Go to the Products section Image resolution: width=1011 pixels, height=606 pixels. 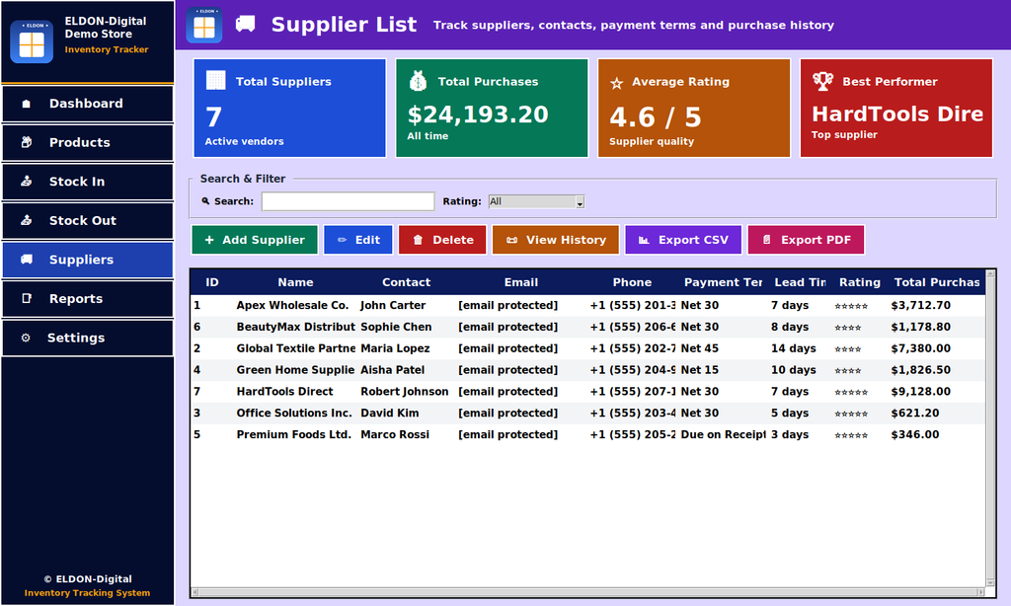pyautogui.click(x=88, y=142)
